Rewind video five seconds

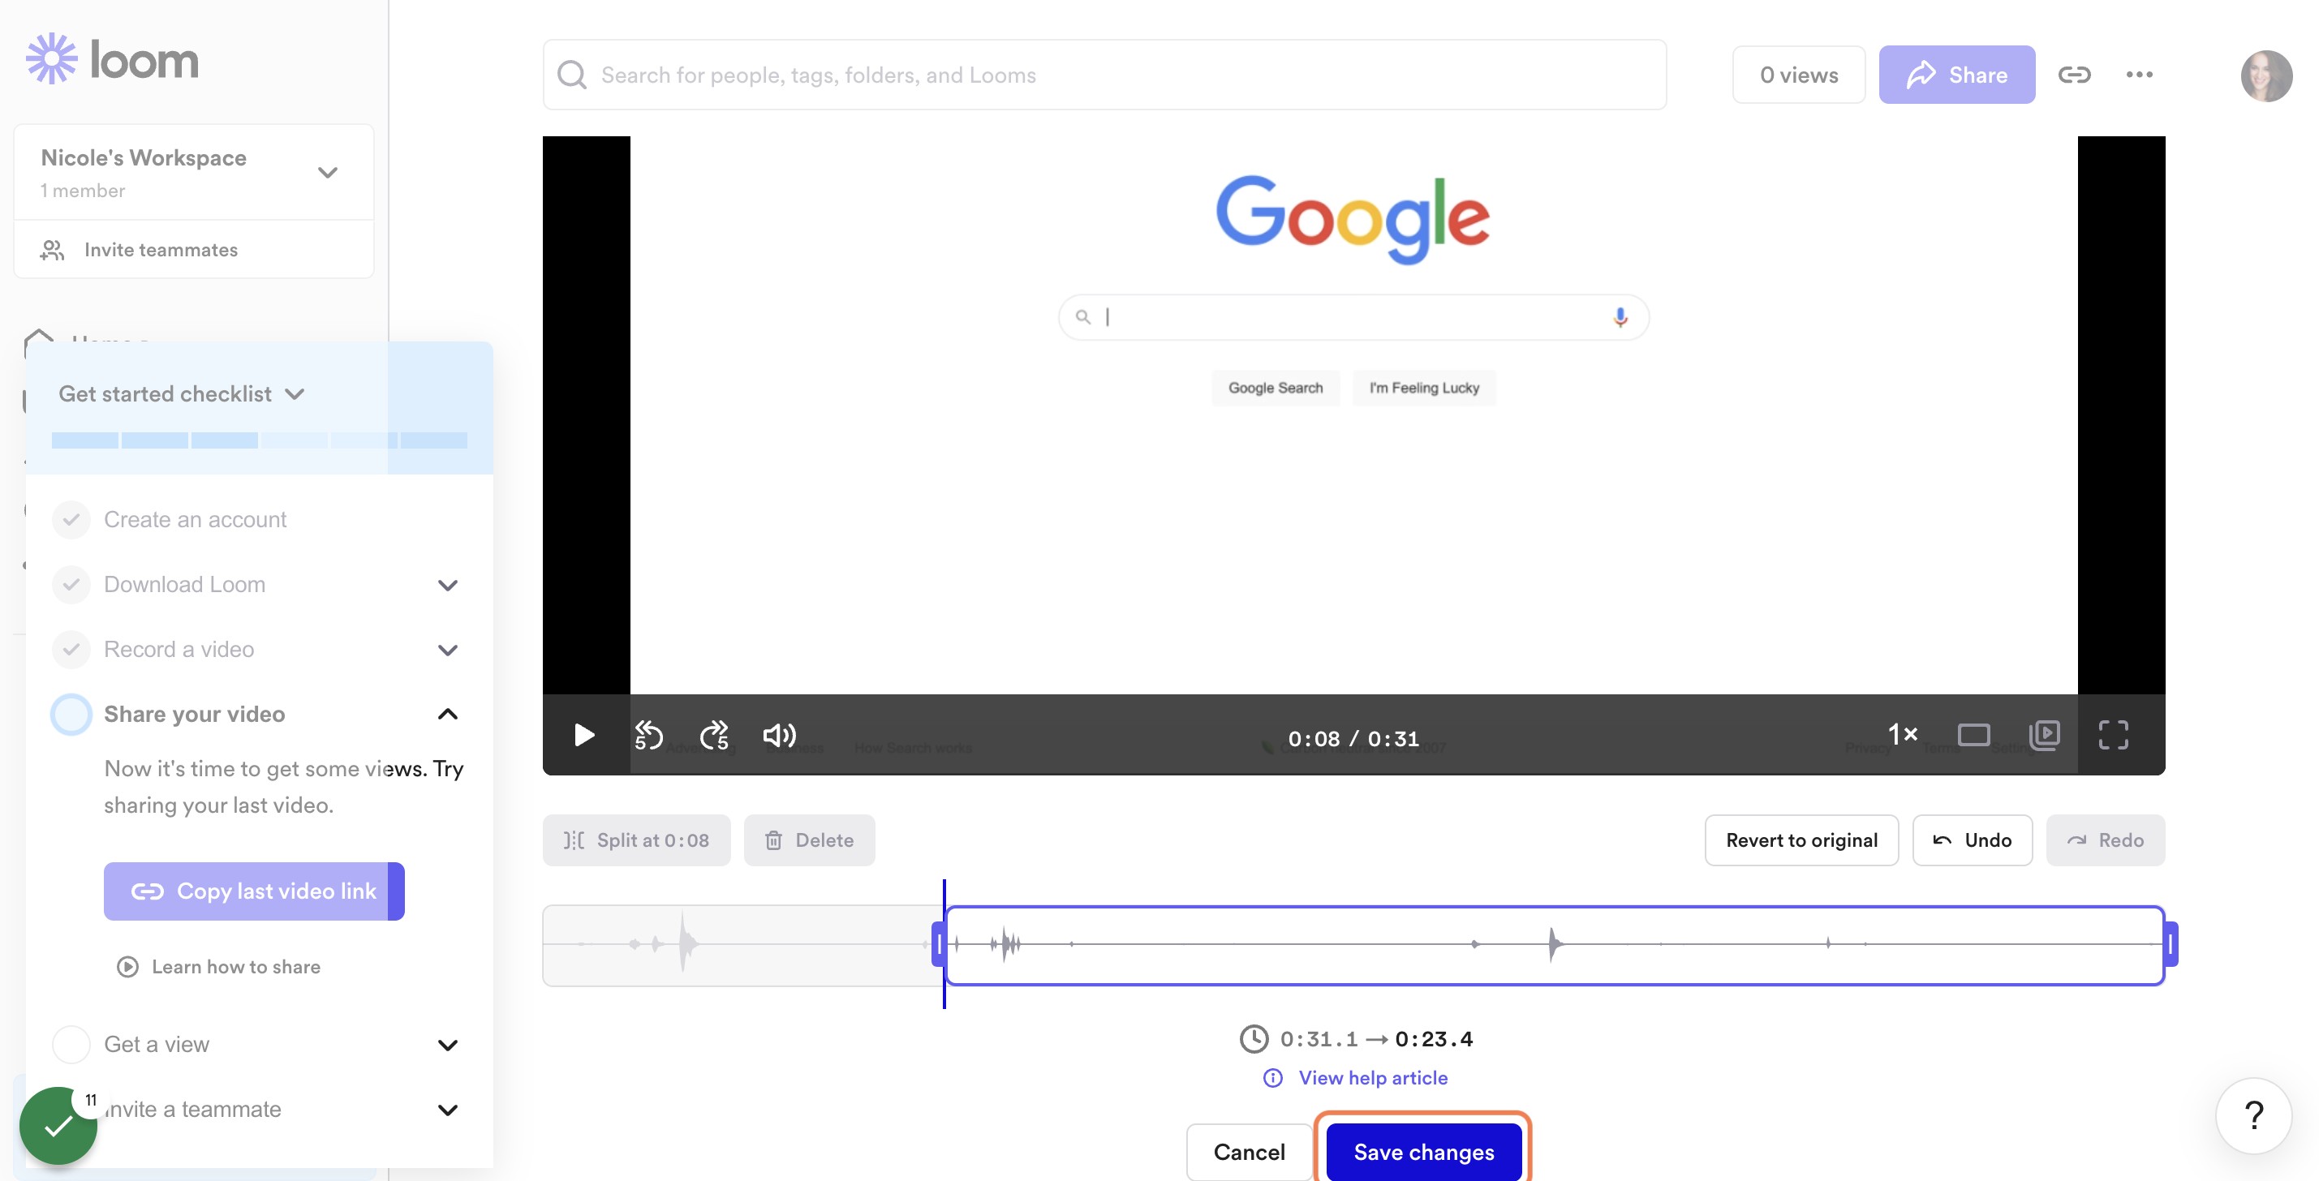point(648,736)
